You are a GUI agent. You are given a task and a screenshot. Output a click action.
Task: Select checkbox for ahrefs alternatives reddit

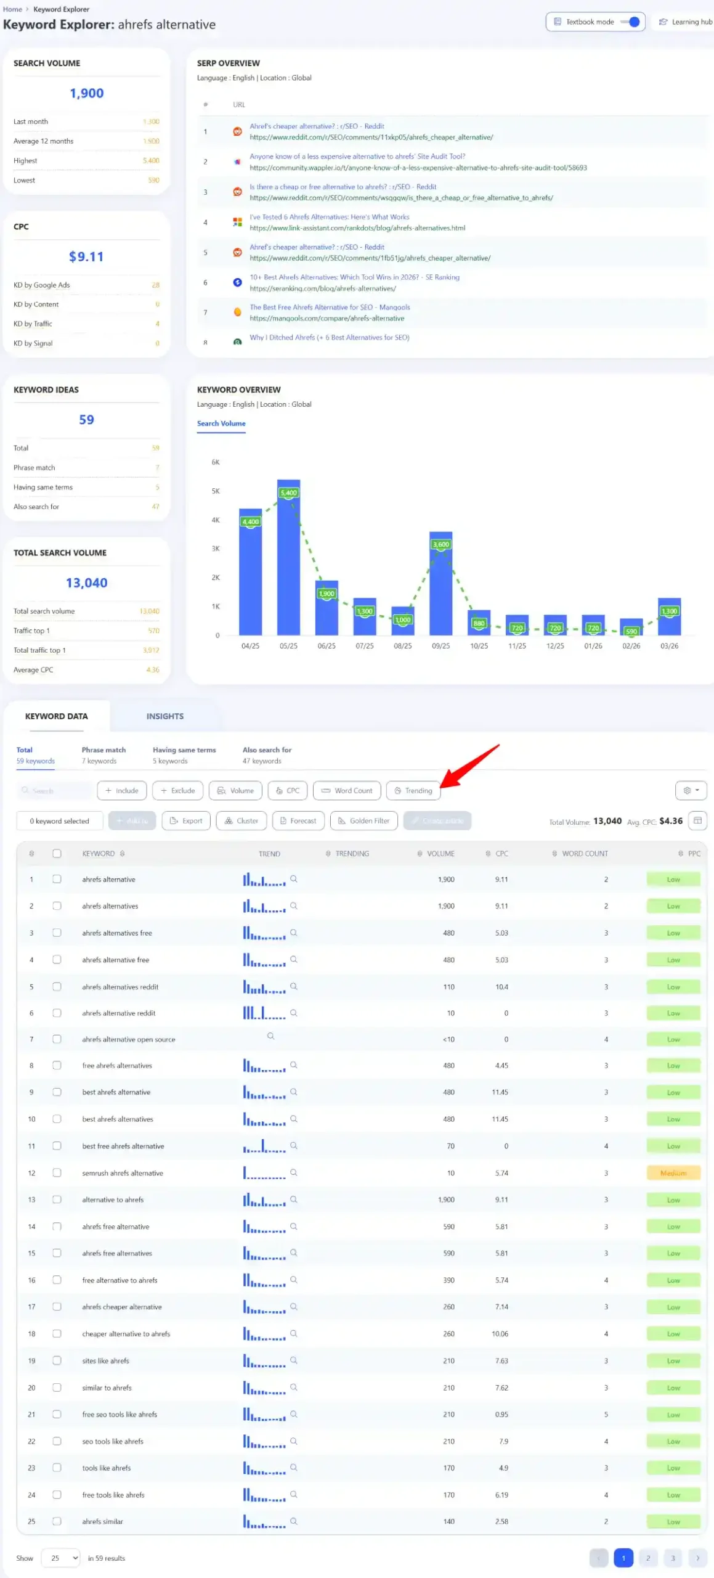click(x=57, y=986)
